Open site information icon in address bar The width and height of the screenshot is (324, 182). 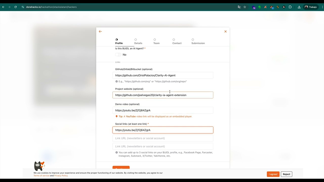pos(23,7)
